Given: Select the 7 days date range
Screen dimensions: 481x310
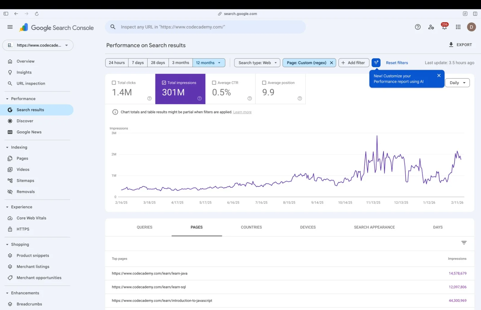Looking at the screenshot, I should (138, 63).
